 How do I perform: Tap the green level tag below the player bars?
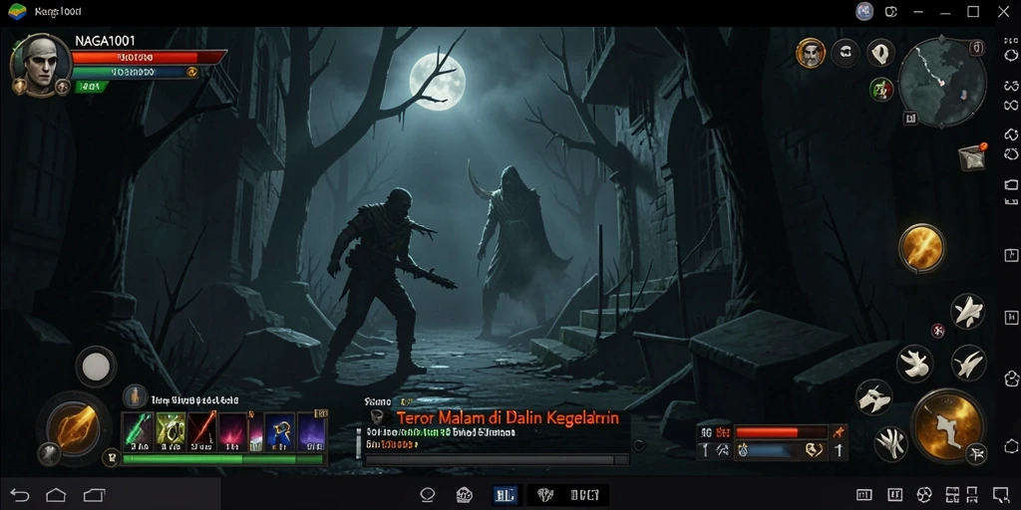91,86
